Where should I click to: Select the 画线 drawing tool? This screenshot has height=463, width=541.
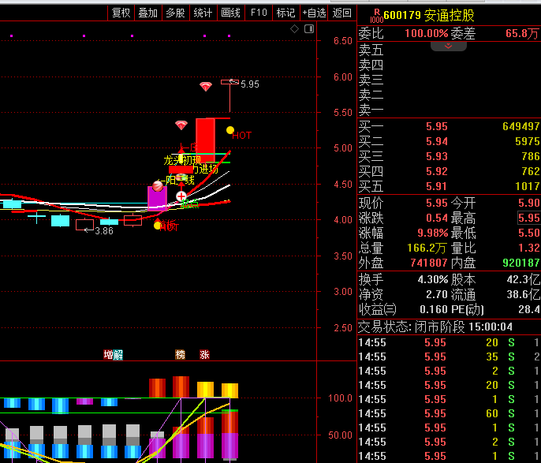230,13
